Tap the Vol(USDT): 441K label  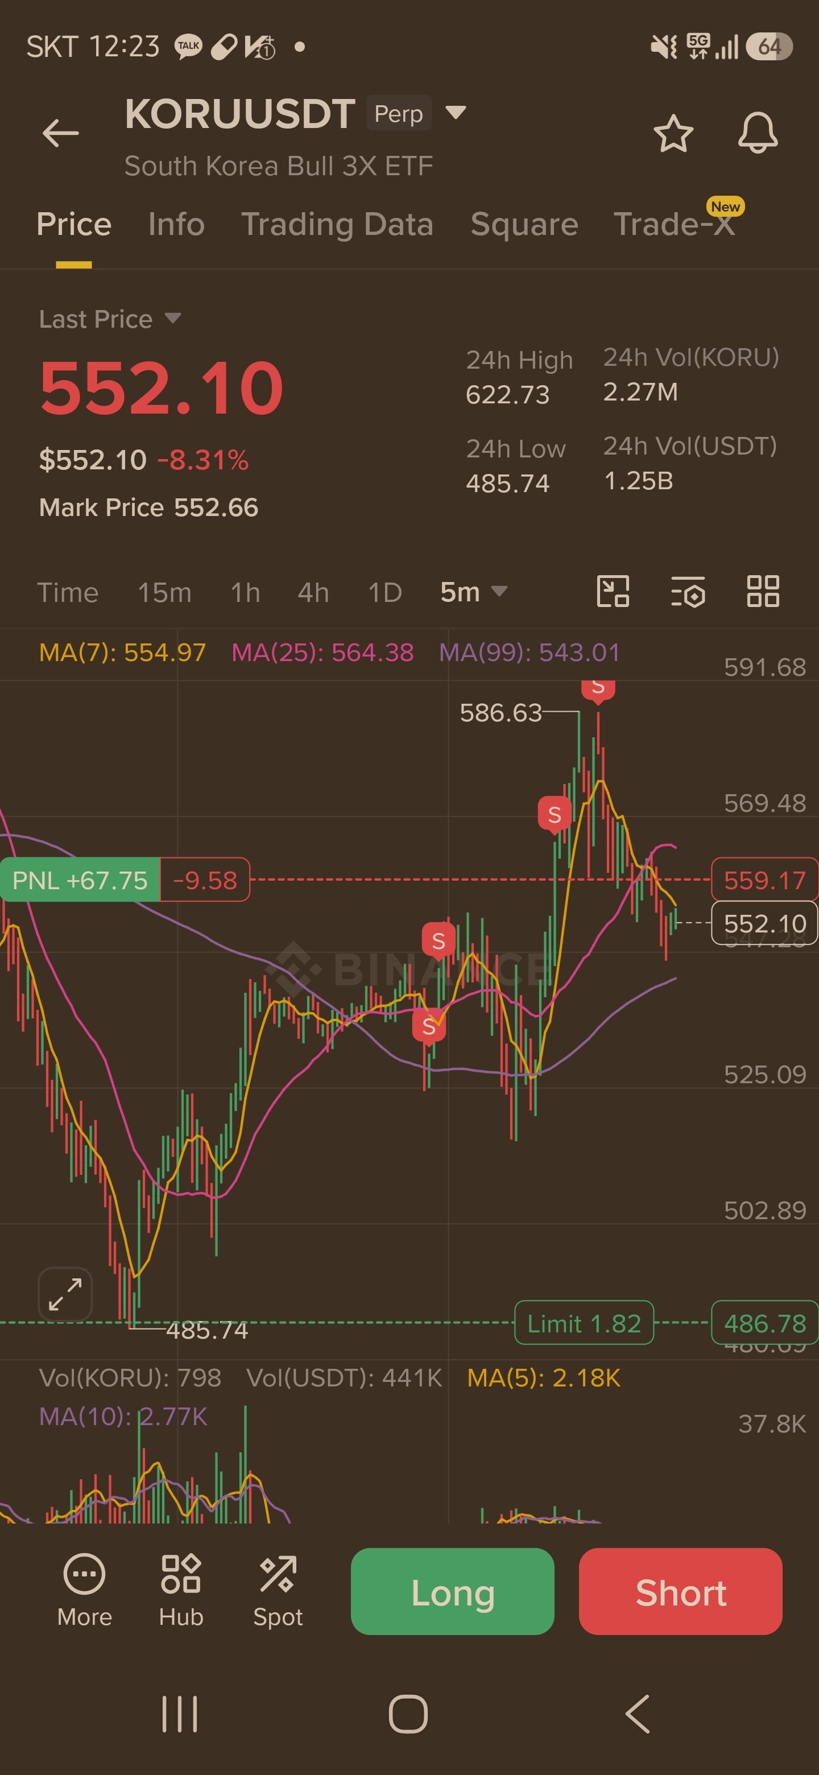pos(345,1378)
